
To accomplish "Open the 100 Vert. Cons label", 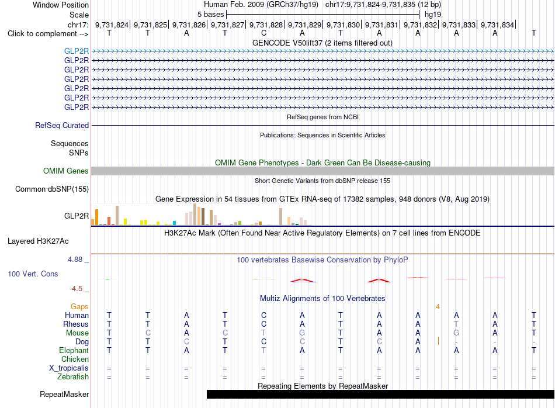I will point(33,274).
